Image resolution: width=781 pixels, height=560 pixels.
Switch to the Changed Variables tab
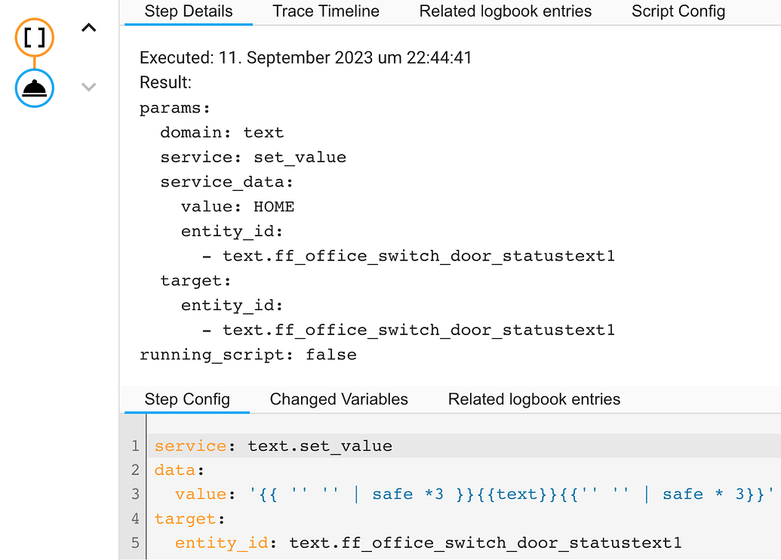(338, 398)
